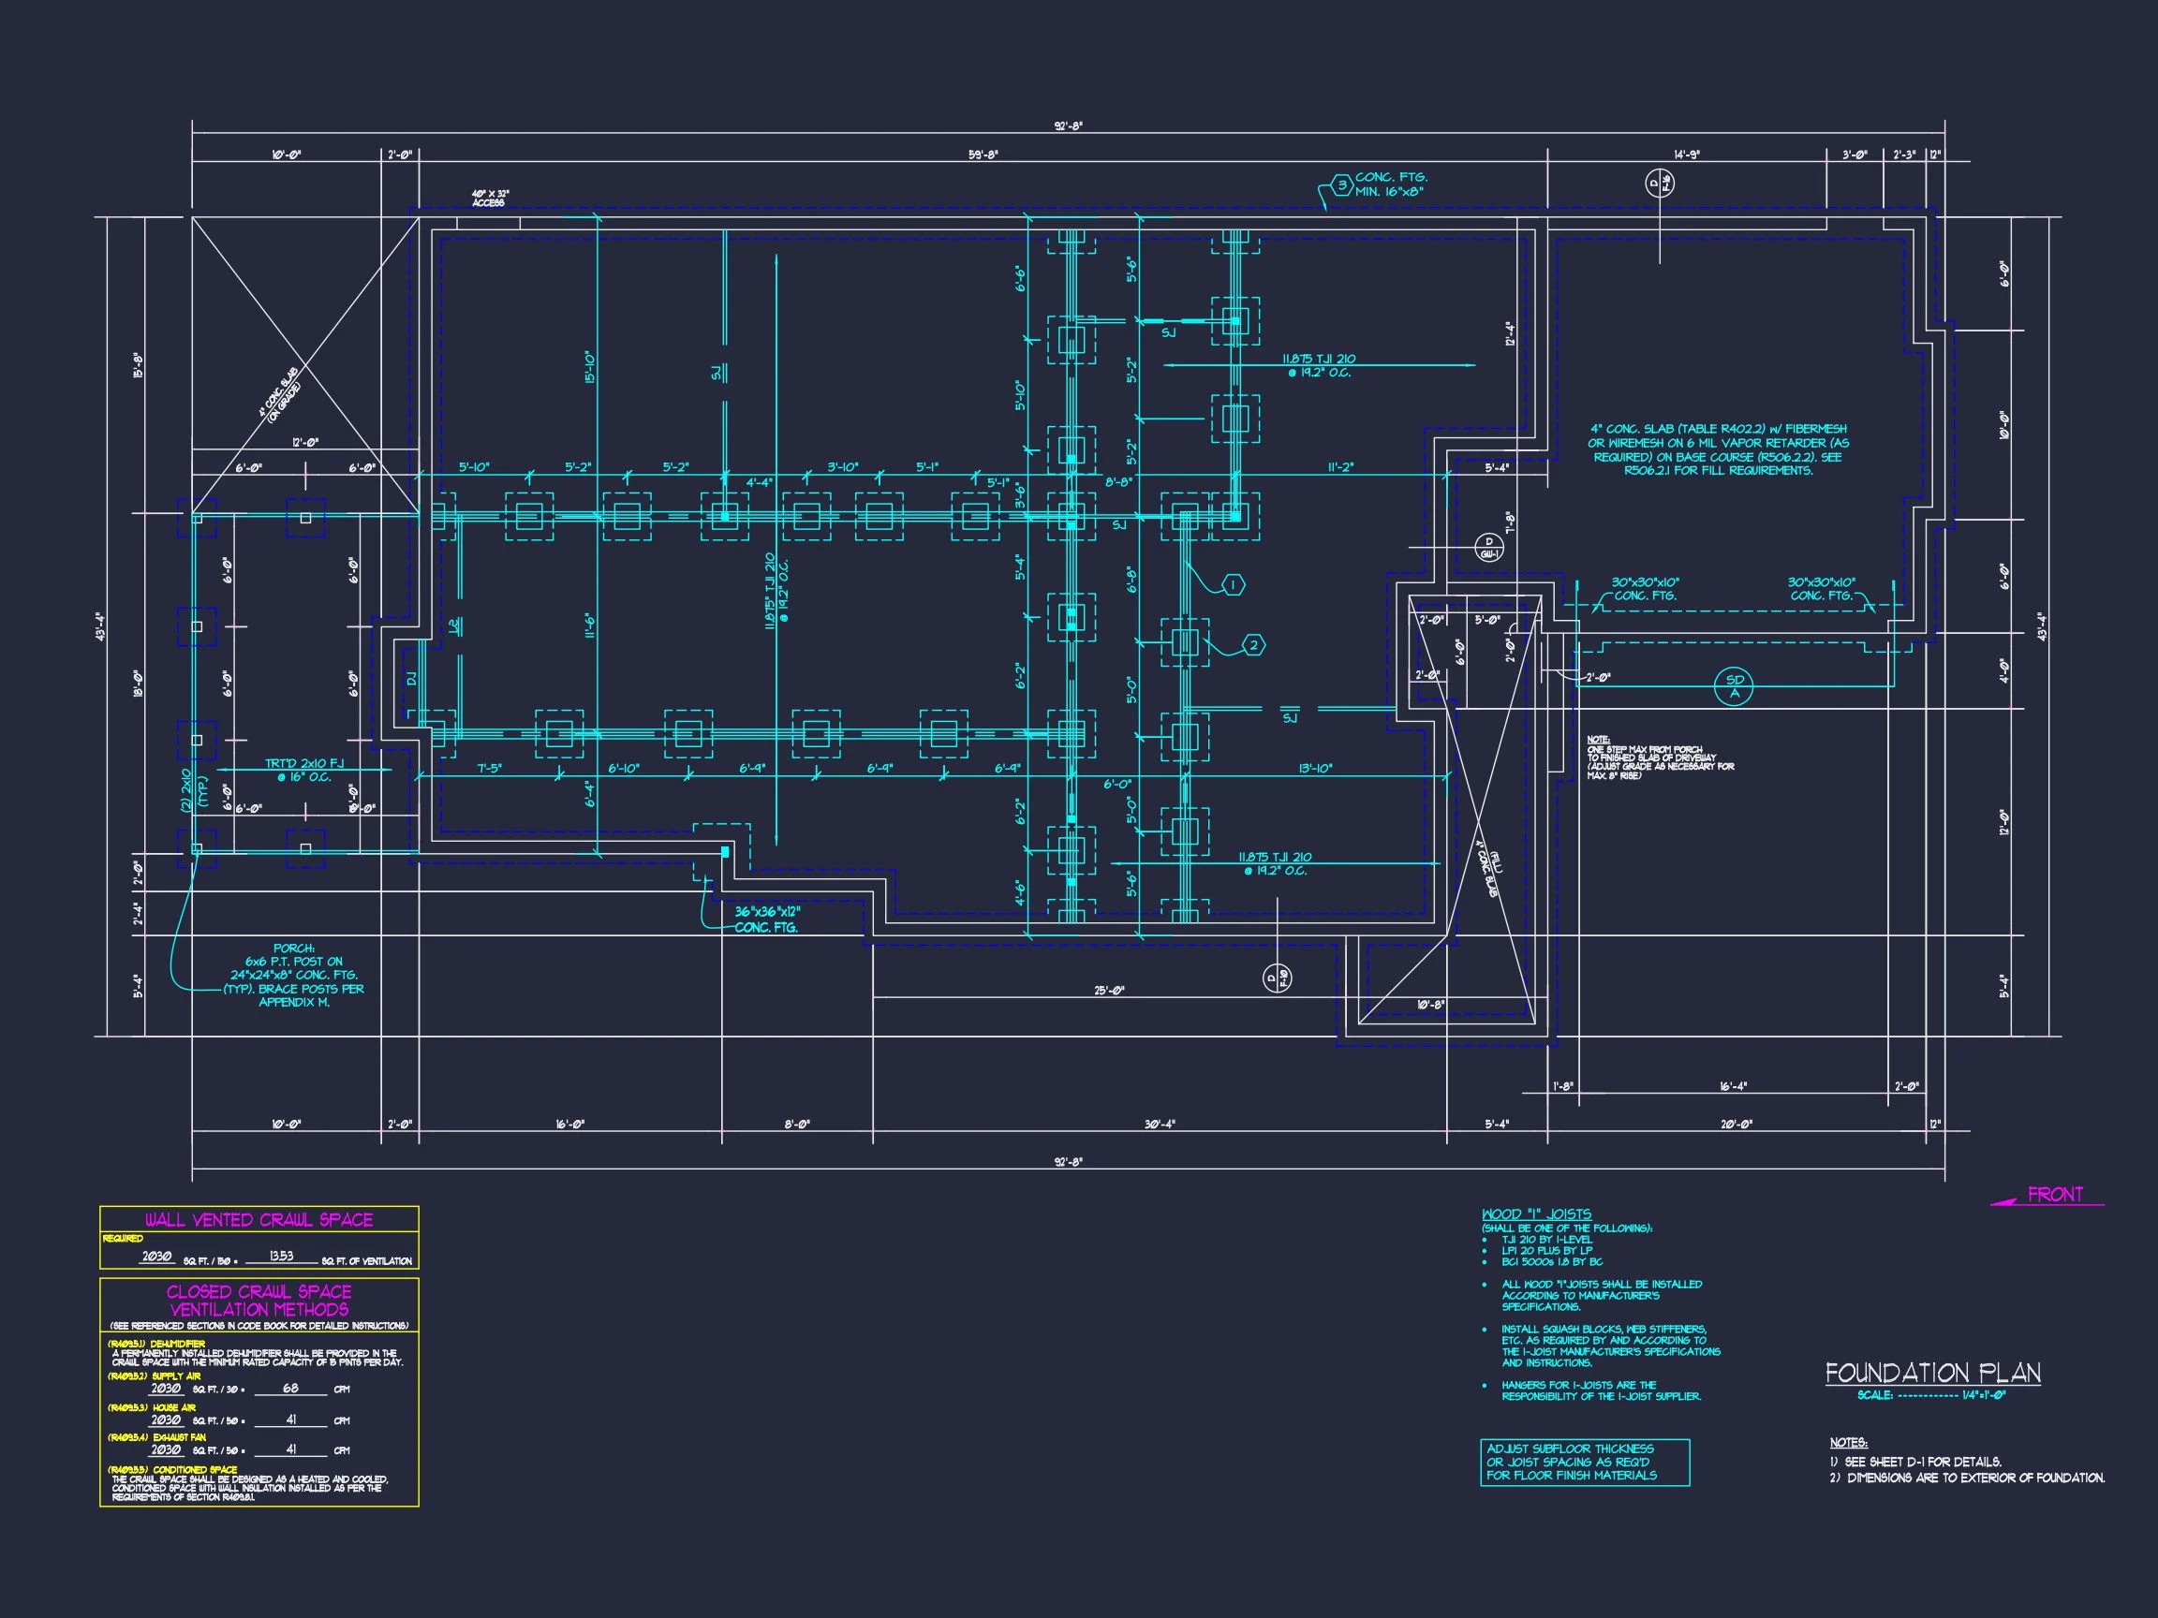
Task: Click the D section circle near 7'-8" dimension
Action: tap(1488, 547)
